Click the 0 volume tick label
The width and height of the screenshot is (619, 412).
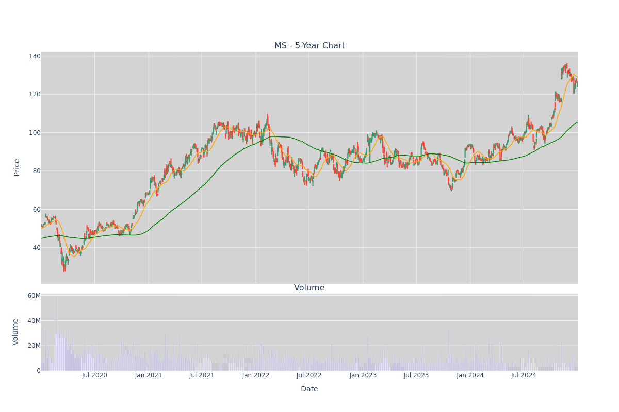[39, 371]
